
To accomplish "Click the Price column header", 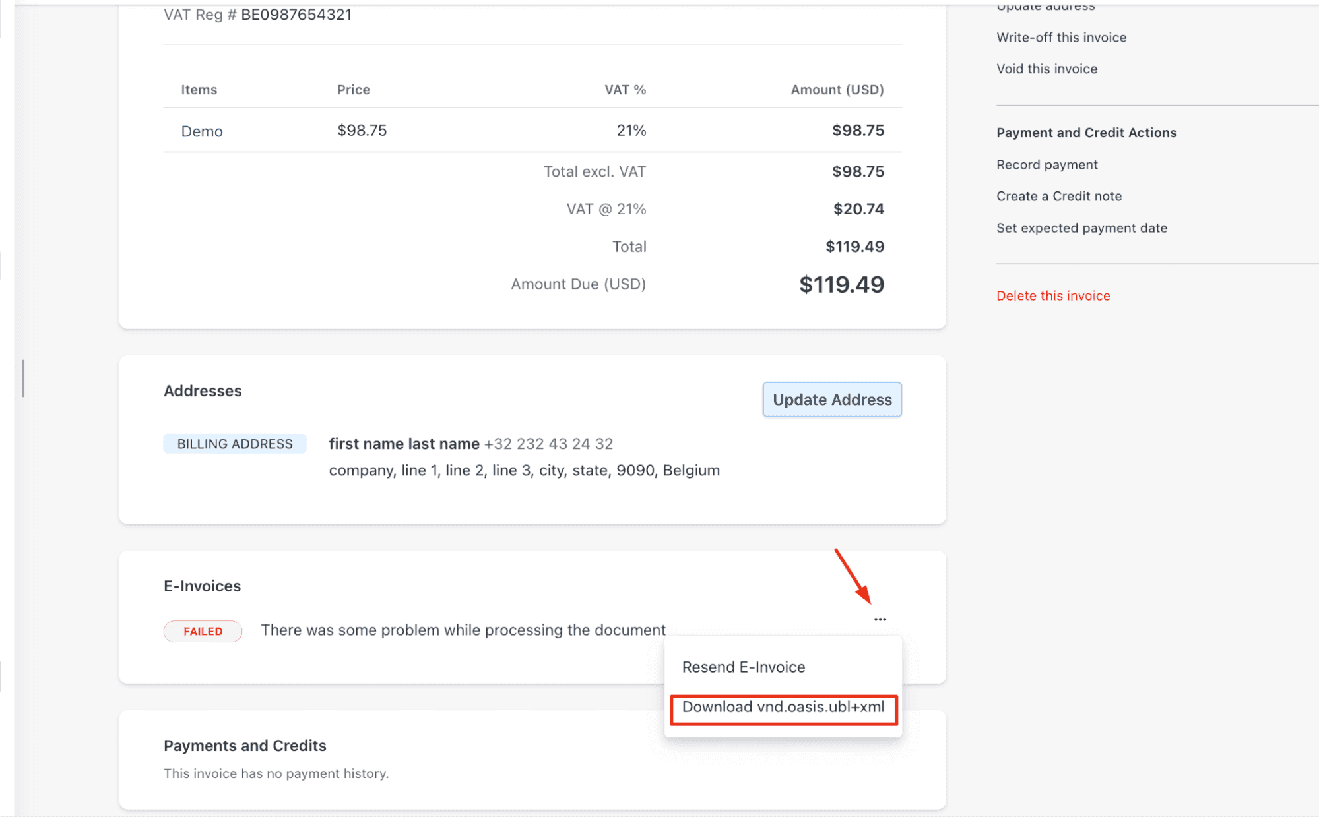I will point(353,90).
